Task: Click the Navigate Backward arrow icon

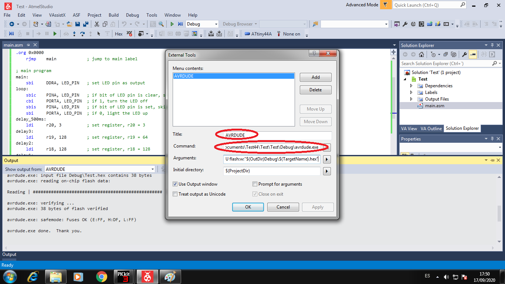Action: coord(12,24)
